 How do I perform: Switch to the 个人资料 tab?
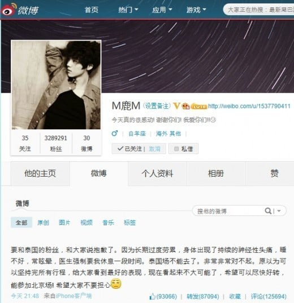point(157,173)
